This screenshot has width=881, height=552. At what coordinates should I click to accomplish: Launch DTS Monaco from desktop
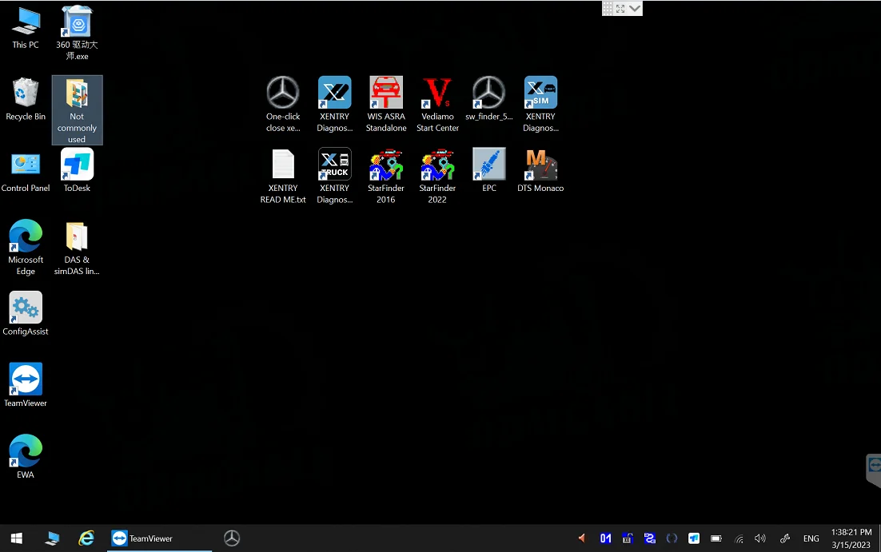coord(540,165)
